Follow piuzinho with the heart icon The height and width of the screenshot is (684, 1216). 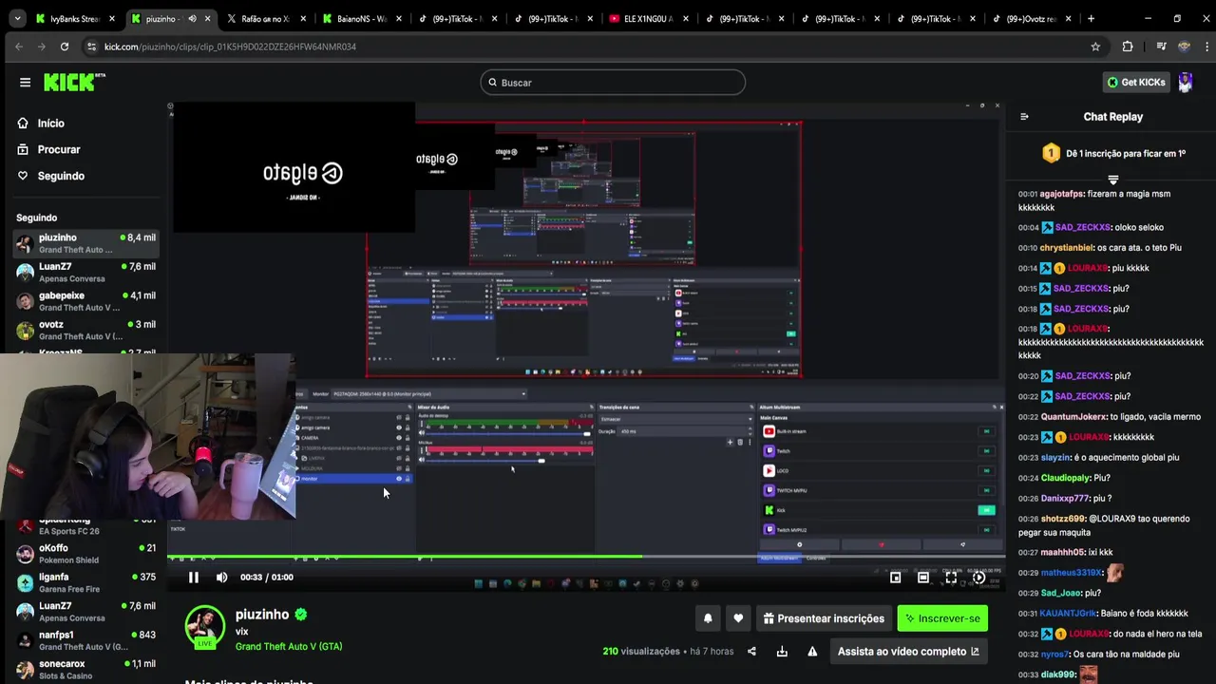pos(738,618)
